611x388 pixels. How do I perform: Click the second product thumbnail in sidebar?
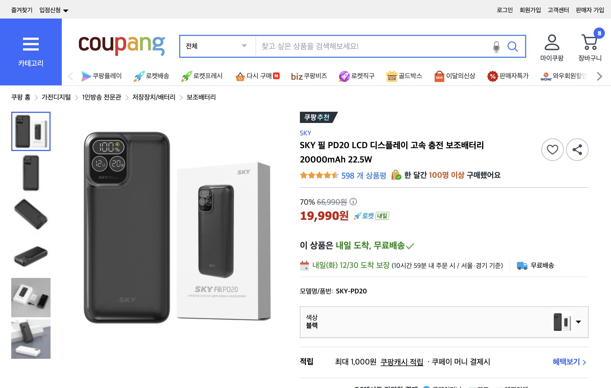(x=31, y=173)
